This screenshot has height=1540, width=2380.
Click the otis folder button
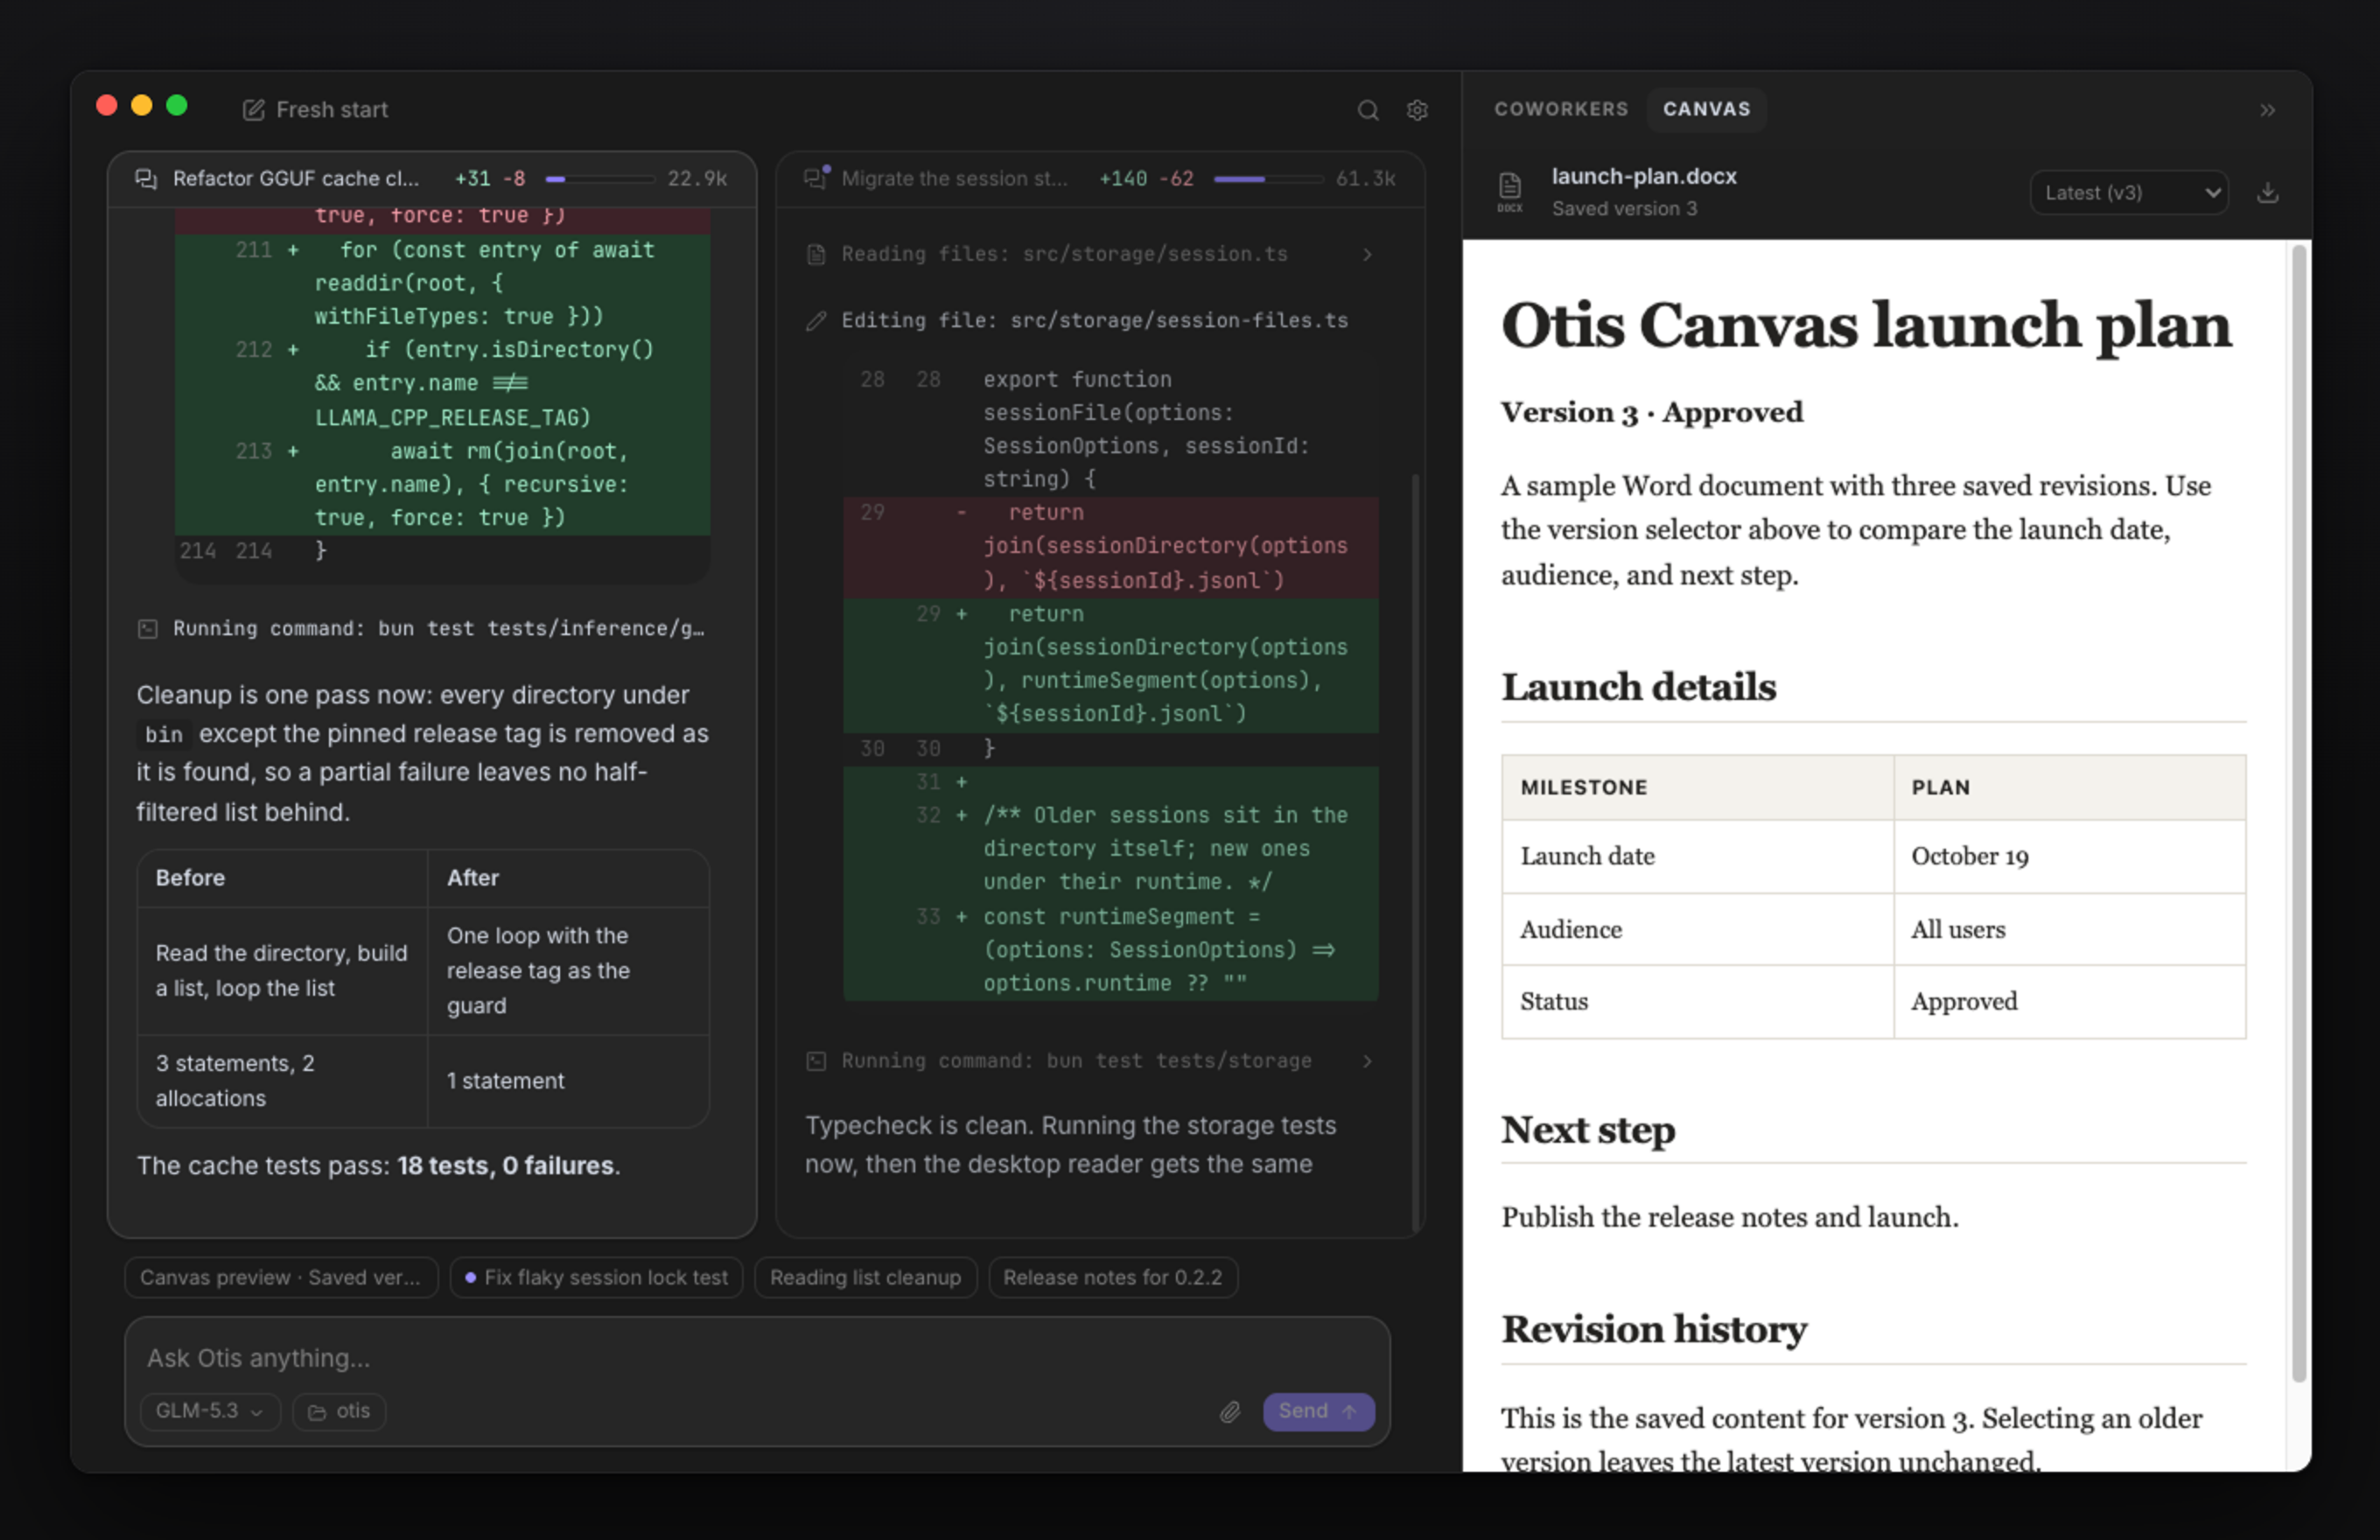pyautogui.click(x=339, y=1411)
